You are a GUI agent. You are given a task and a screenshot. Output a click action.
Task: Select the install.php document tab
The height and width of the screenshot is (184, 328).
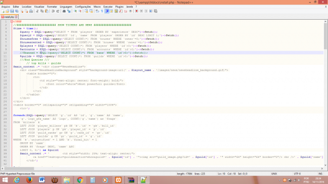(x=9, y=17)
